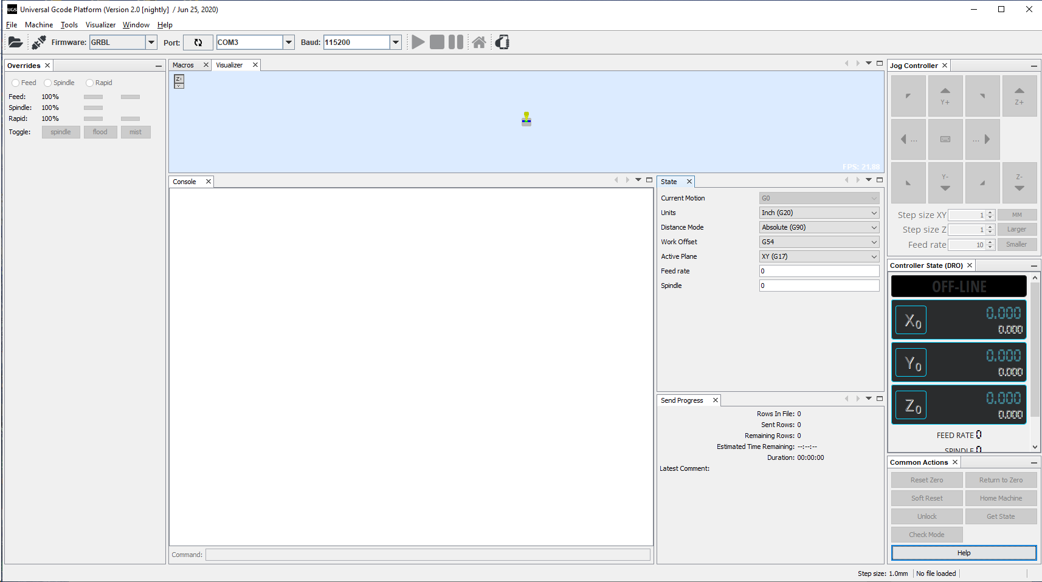1042x582 pixels.
Task: Click the Help button in Common Actions
Action: [964, 553]
